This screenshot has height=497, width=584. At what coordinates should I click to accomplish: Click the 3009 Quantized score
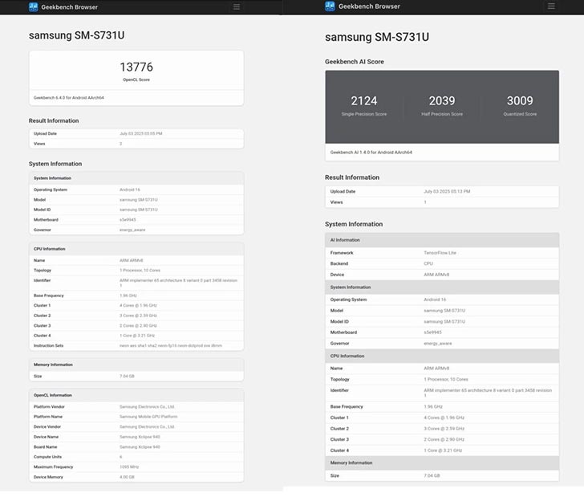click(x=520, y=100)
